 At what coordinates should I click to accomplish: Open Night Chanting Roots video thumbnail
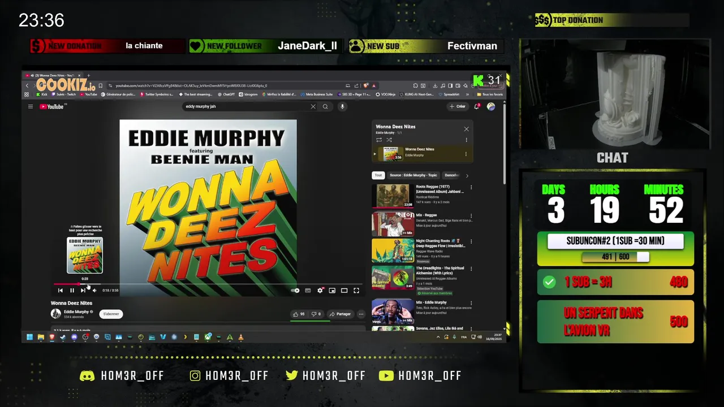(x=393, y=251)
